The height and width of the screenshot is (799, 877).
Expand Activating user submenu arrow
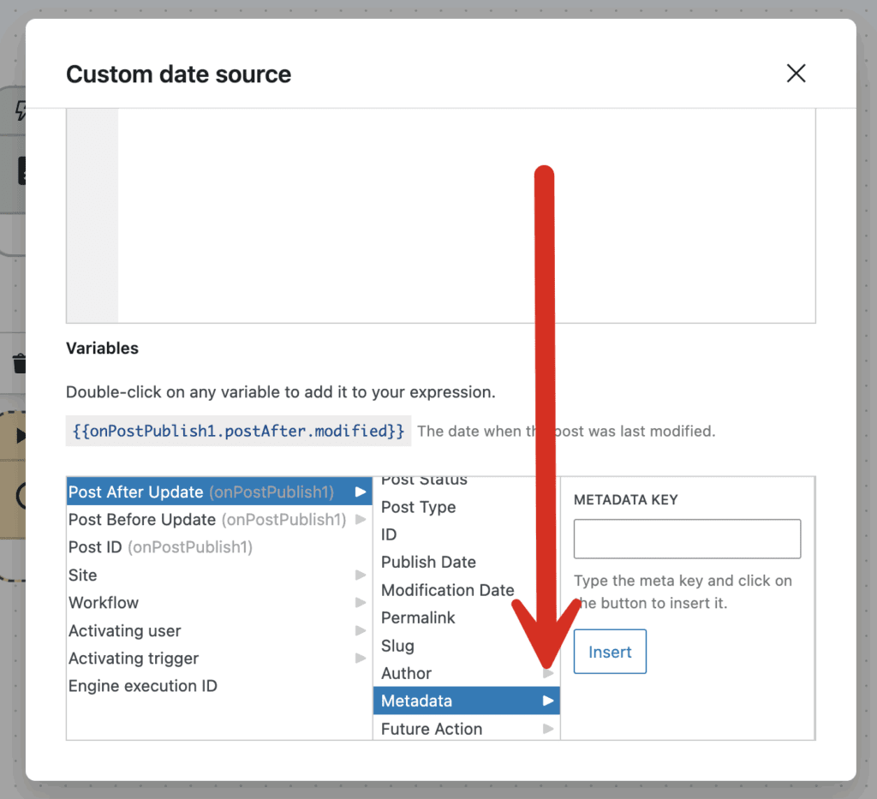click(361, 631)
